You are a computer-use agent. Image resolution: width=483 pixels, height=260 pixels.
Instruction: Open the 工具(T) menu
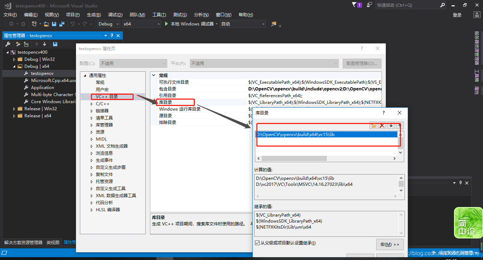(159, 15)
